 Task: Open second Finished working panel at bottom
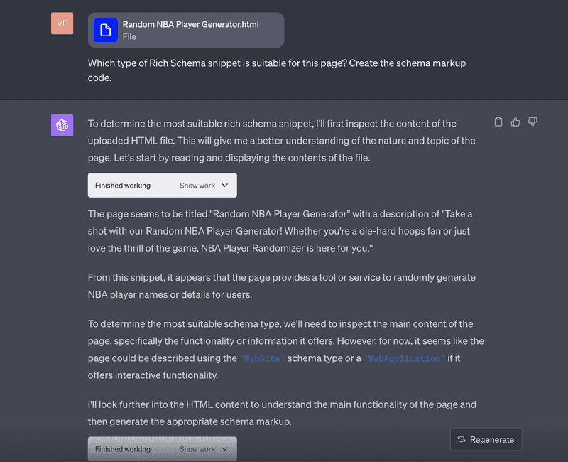tap(163, 449)
